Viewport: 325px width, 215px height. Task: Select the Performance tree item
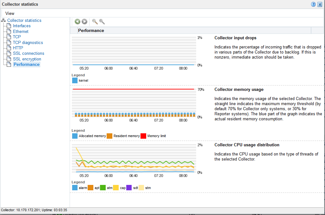point(26,64)
